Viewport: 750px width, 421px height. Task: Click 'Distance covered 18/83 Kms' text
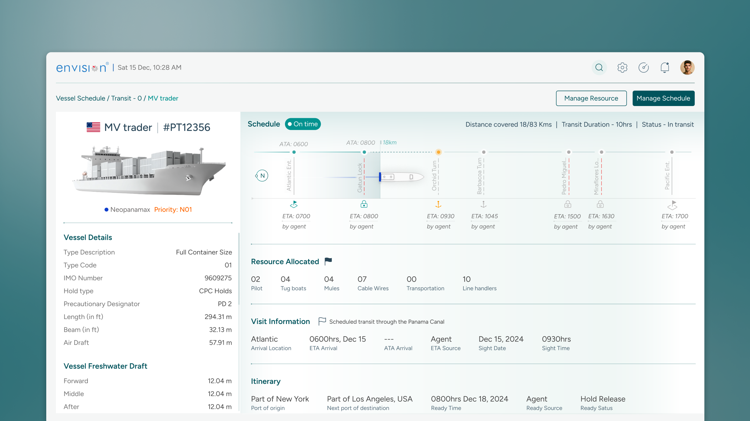coord(509,124)
